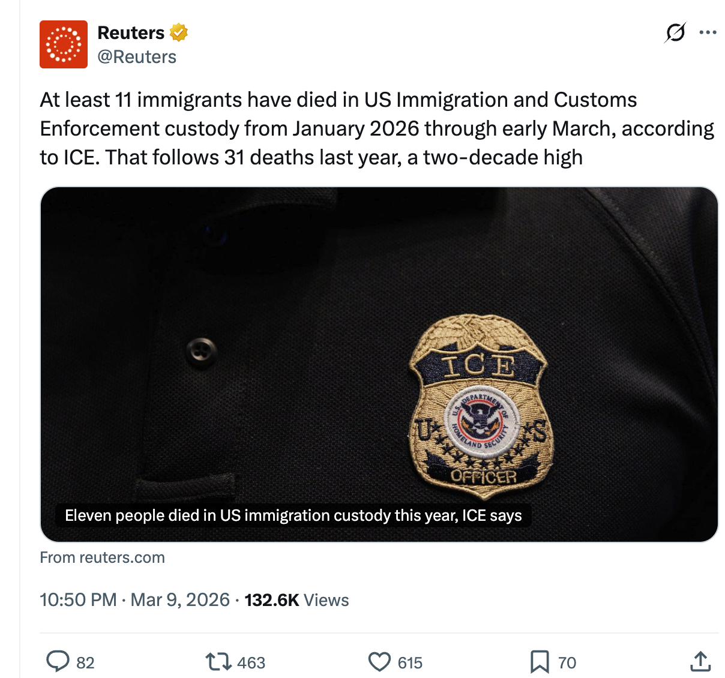The height and width of the screenshot is (678, 725).
Task: Open the Reuters display name link
Action: click(x=131, y=32)
